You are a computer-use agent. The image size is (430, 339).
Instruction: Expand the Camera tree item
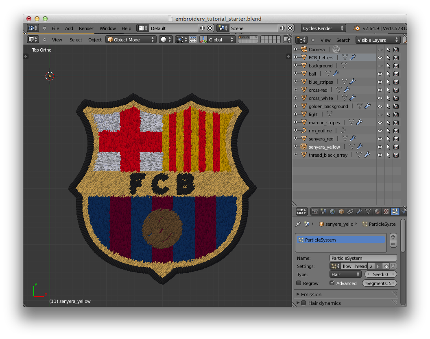pos(296,49)
